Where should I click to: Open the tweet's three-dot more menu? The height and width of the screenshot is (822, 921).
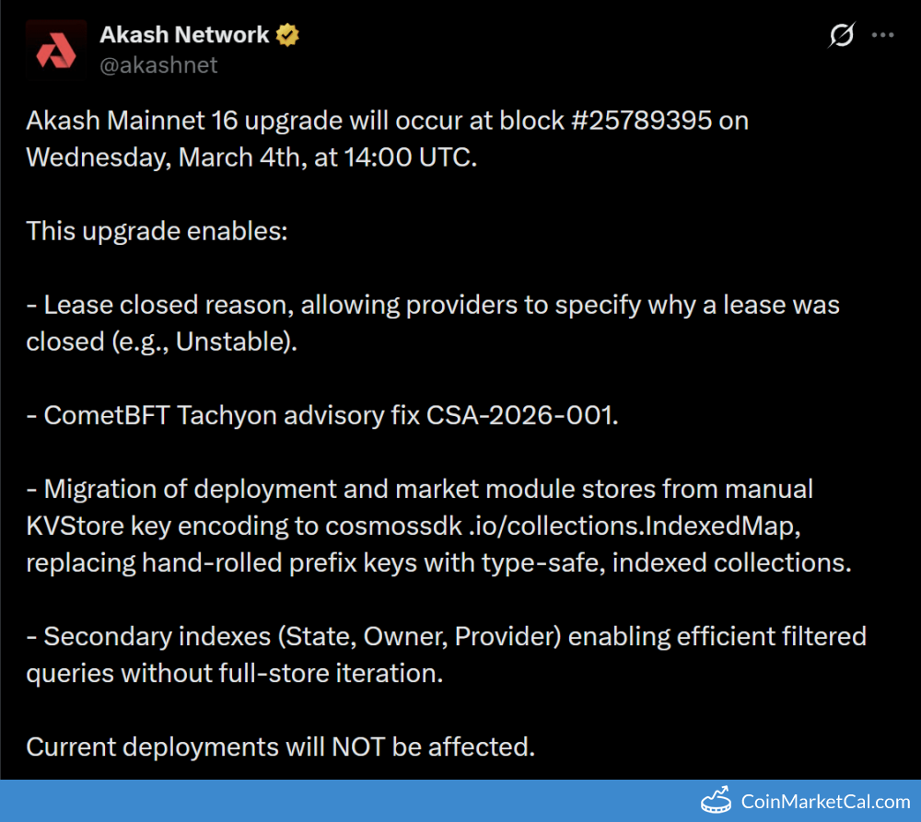[x=883, y=36]
